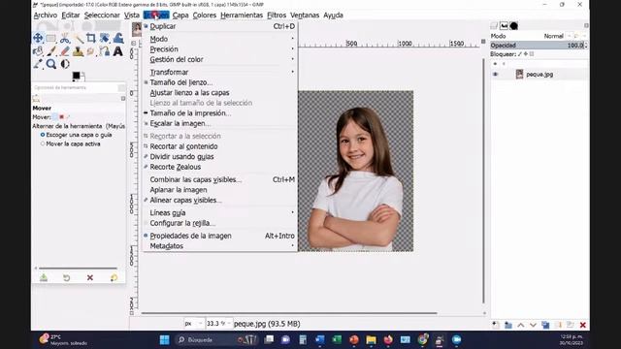
Task: Lower layer arrow icon
Action: tap(533, 325)
